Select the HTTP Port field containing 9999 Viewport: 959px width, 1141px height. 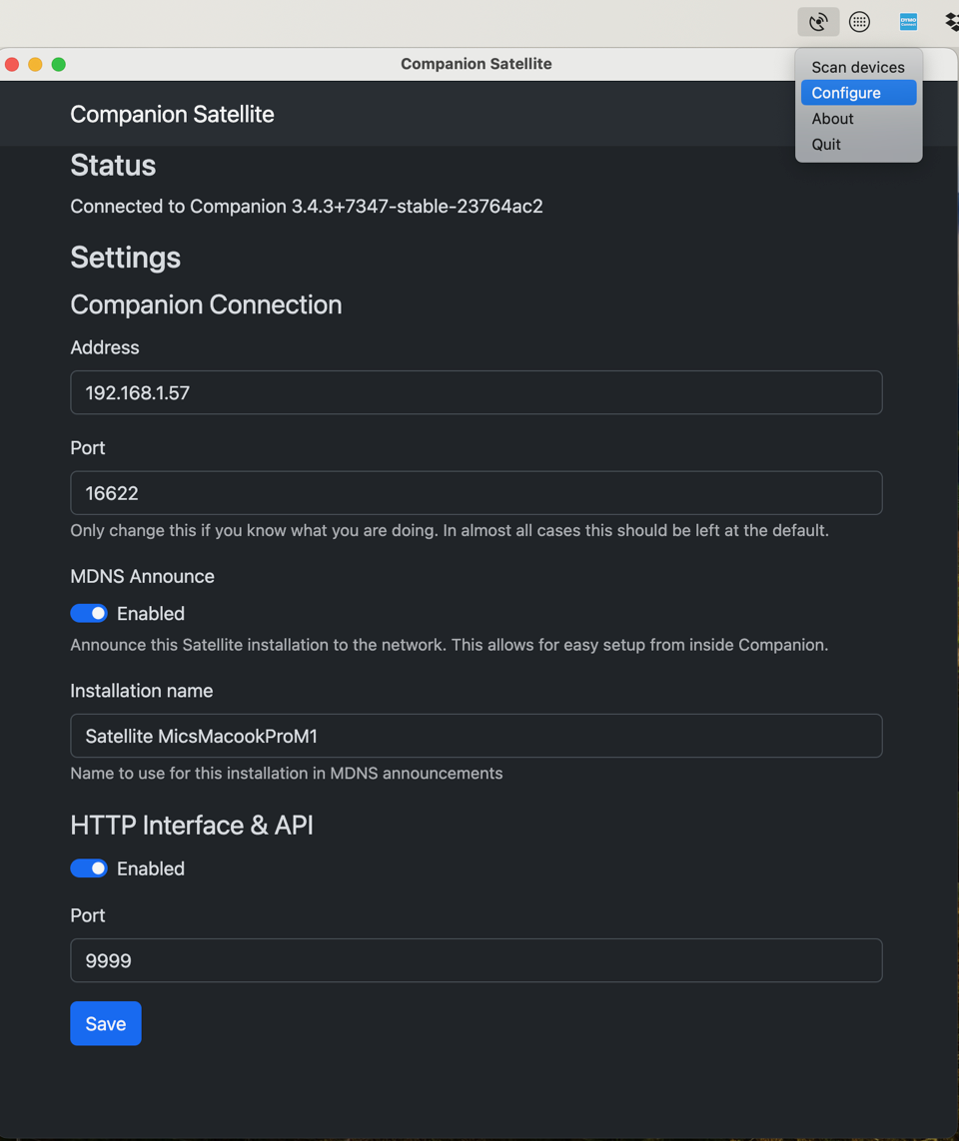click(476, 960)
